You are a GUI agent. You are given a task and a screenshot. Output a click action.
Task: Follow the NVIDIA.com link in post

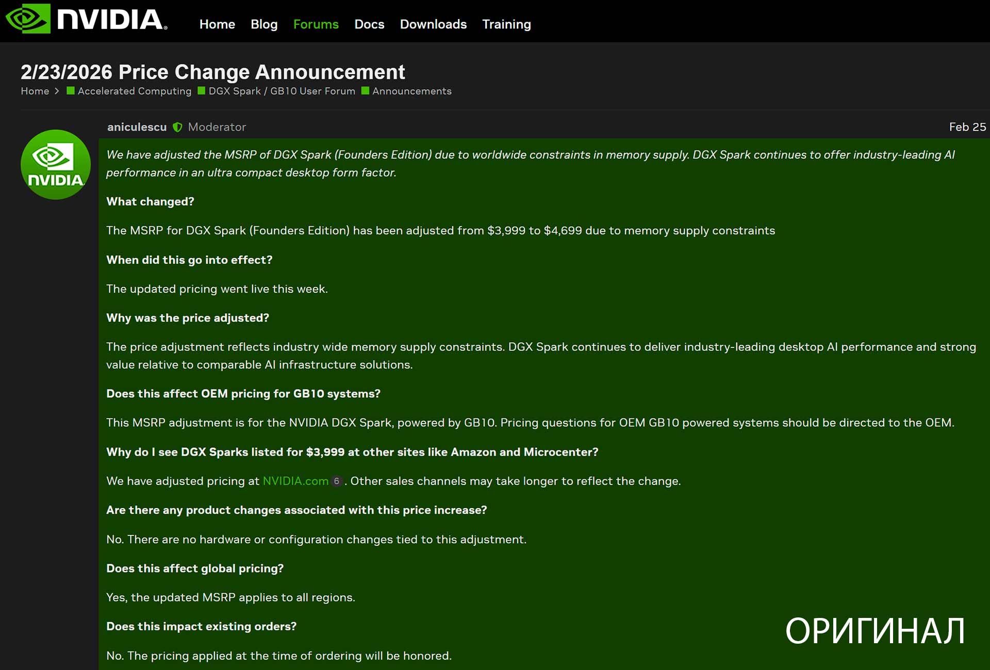[x=295, y=481]
